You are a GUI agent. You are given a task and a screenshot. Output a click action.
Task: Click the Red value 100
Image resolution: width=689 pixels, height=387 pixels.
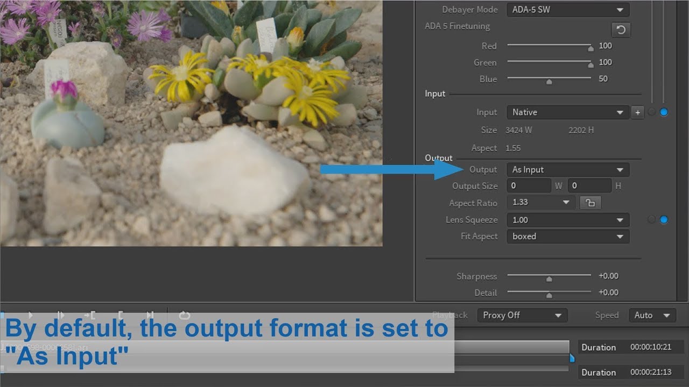(x=605, y=46)
